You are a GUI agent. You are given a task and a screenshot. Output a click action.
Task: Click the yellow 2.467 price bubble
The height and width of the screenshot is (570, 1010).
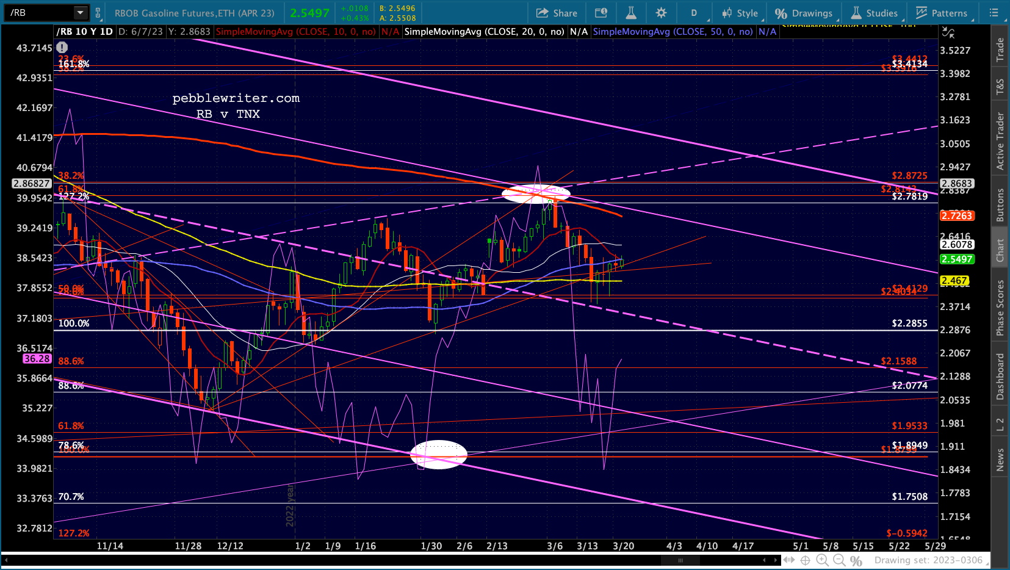pos(954,281)
